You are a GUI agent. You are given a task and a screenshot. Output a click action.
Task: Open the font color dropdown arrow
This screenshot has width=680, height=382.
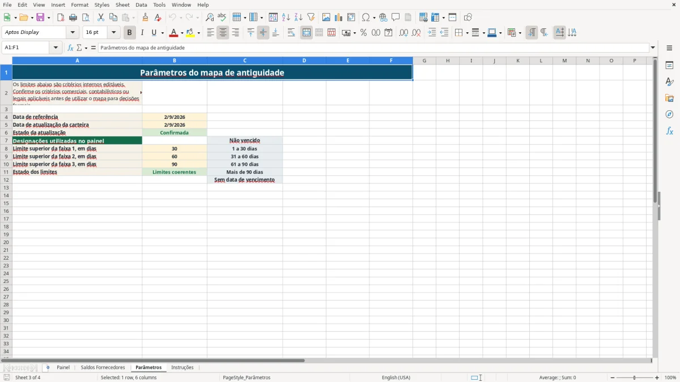point(182,33)
